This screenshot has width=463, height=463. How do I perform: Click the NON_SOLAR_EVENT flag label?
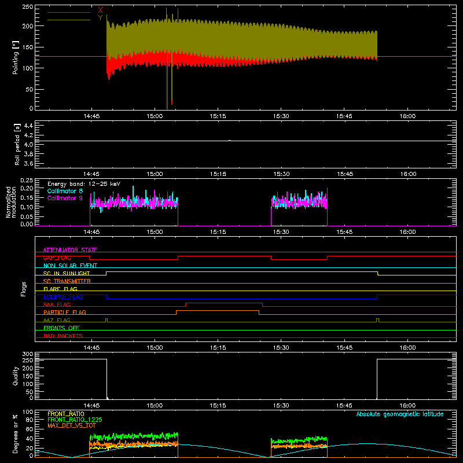click(x=70, y=266)
